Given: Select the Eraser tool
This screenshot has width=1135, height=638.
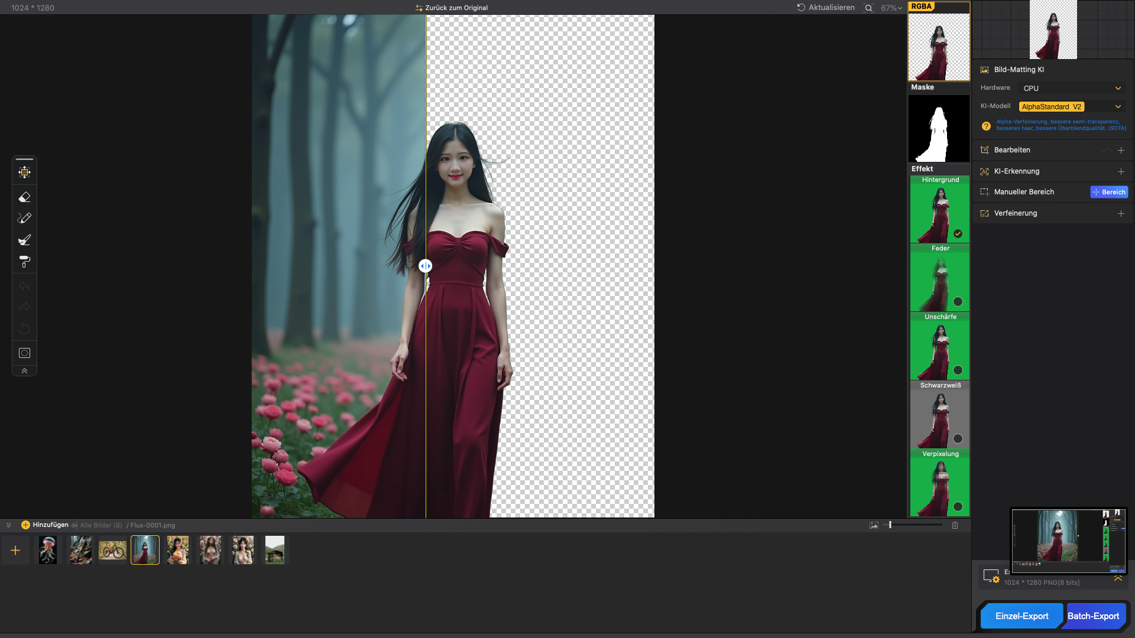Looking at the screenshot, I should pyautogui.click(x=24, y=197).
